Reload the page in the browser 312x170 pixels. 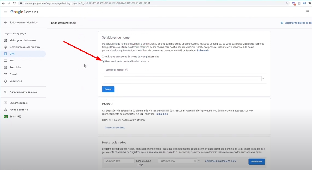(14, 3)
